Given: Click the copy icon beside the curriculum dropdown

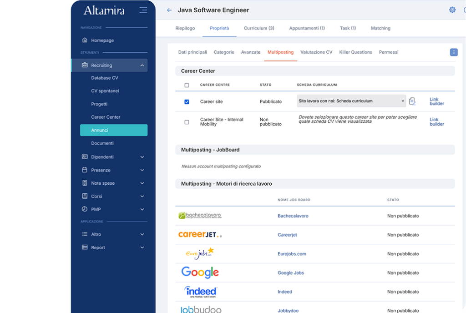Looking at the screenshot, I should point(412,101).
